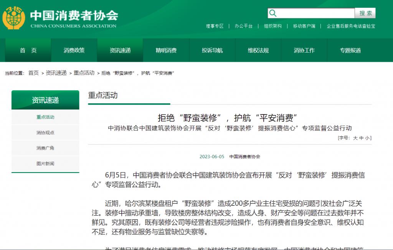The width and height of the screenshot is (393, 250).
Task: Open the 组织架构 link
Action: (x=273, y=26)
